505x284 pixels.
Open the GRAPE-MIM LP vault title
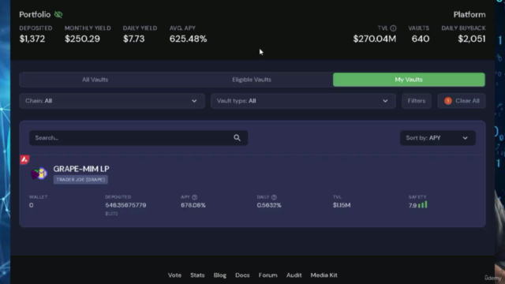[81, 169]
